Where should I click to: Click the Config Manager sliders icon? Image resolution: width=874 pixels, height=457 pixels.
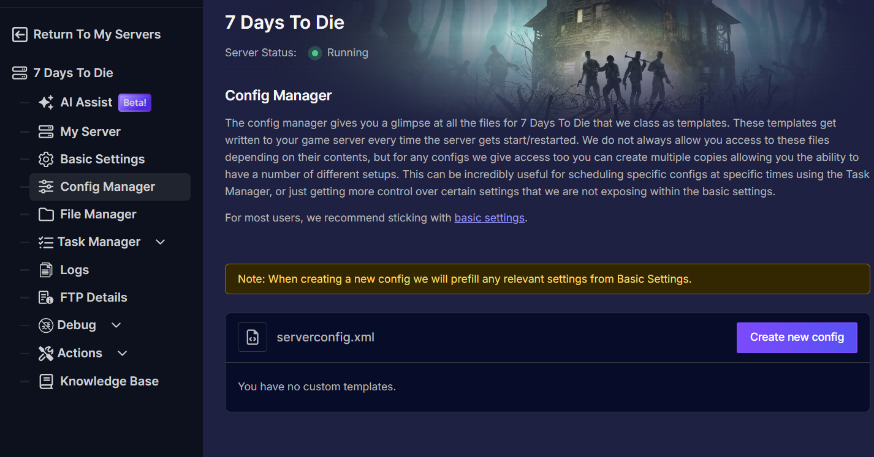46,187
